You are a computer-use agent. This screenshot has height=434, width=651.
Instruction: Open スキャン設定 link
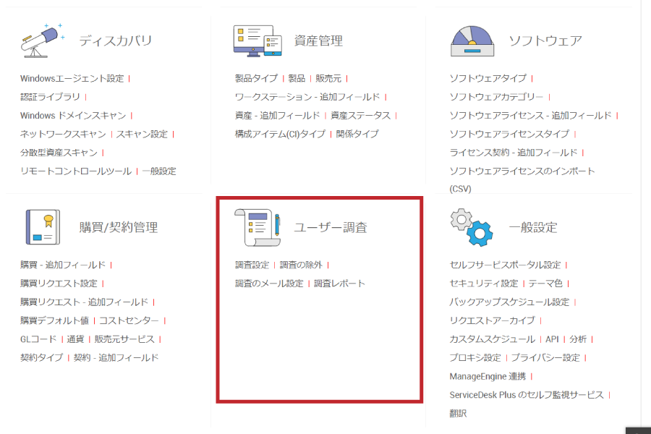(142, 134)
